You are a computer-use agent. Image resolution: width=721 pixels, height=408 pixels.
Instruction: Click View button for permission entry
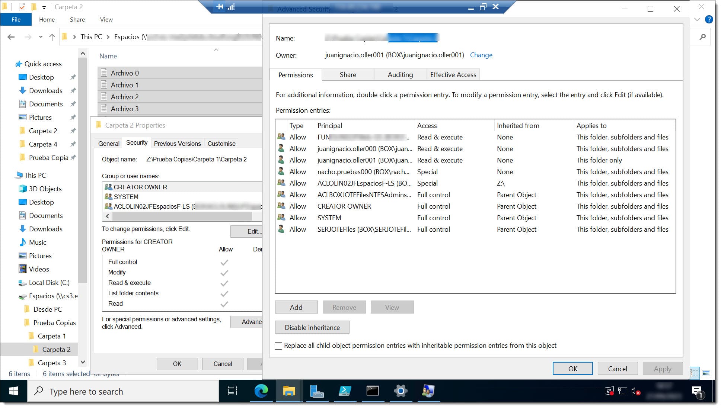click(x=392, y=307)
